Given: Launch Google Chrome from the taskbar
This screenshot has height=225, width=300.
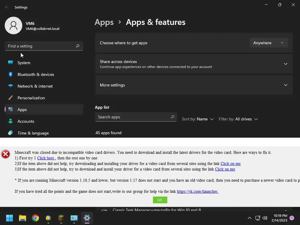Looking at the screenshot, I should click(35, 218).
